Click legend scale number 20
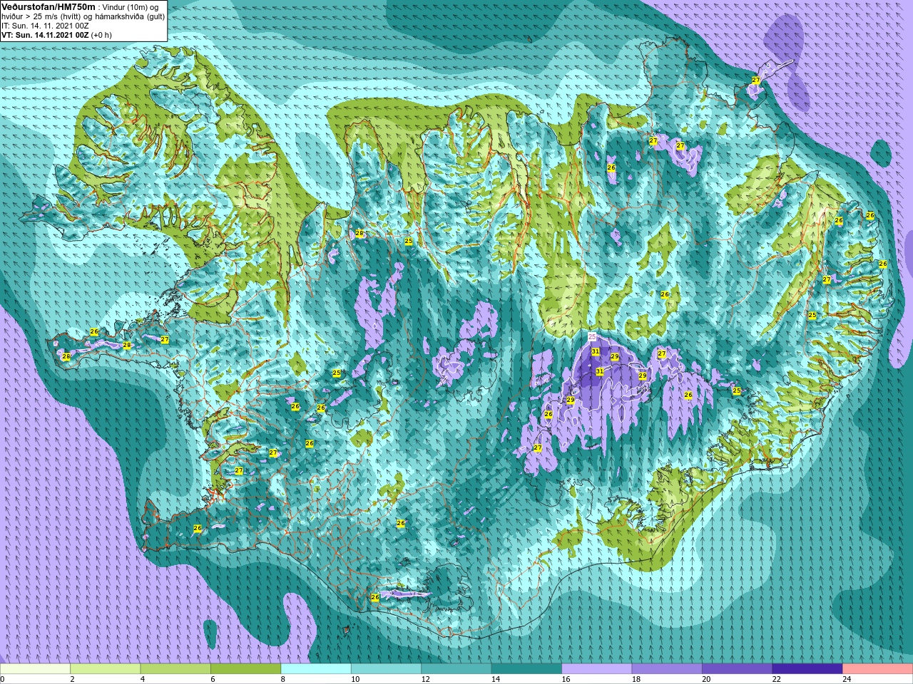913x684 pixels. [706, 679]
